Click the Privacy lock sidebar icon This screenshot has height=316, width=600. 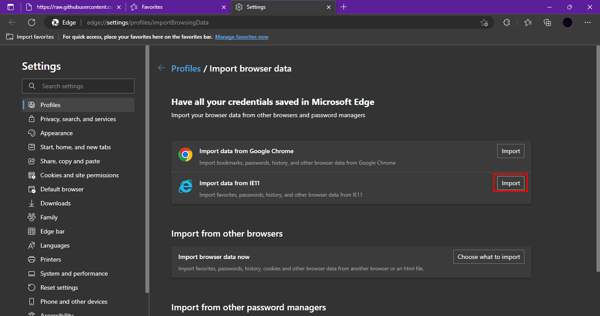point(32,119)
